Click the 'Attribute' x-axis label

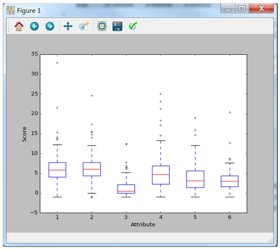tap(143, 225)
